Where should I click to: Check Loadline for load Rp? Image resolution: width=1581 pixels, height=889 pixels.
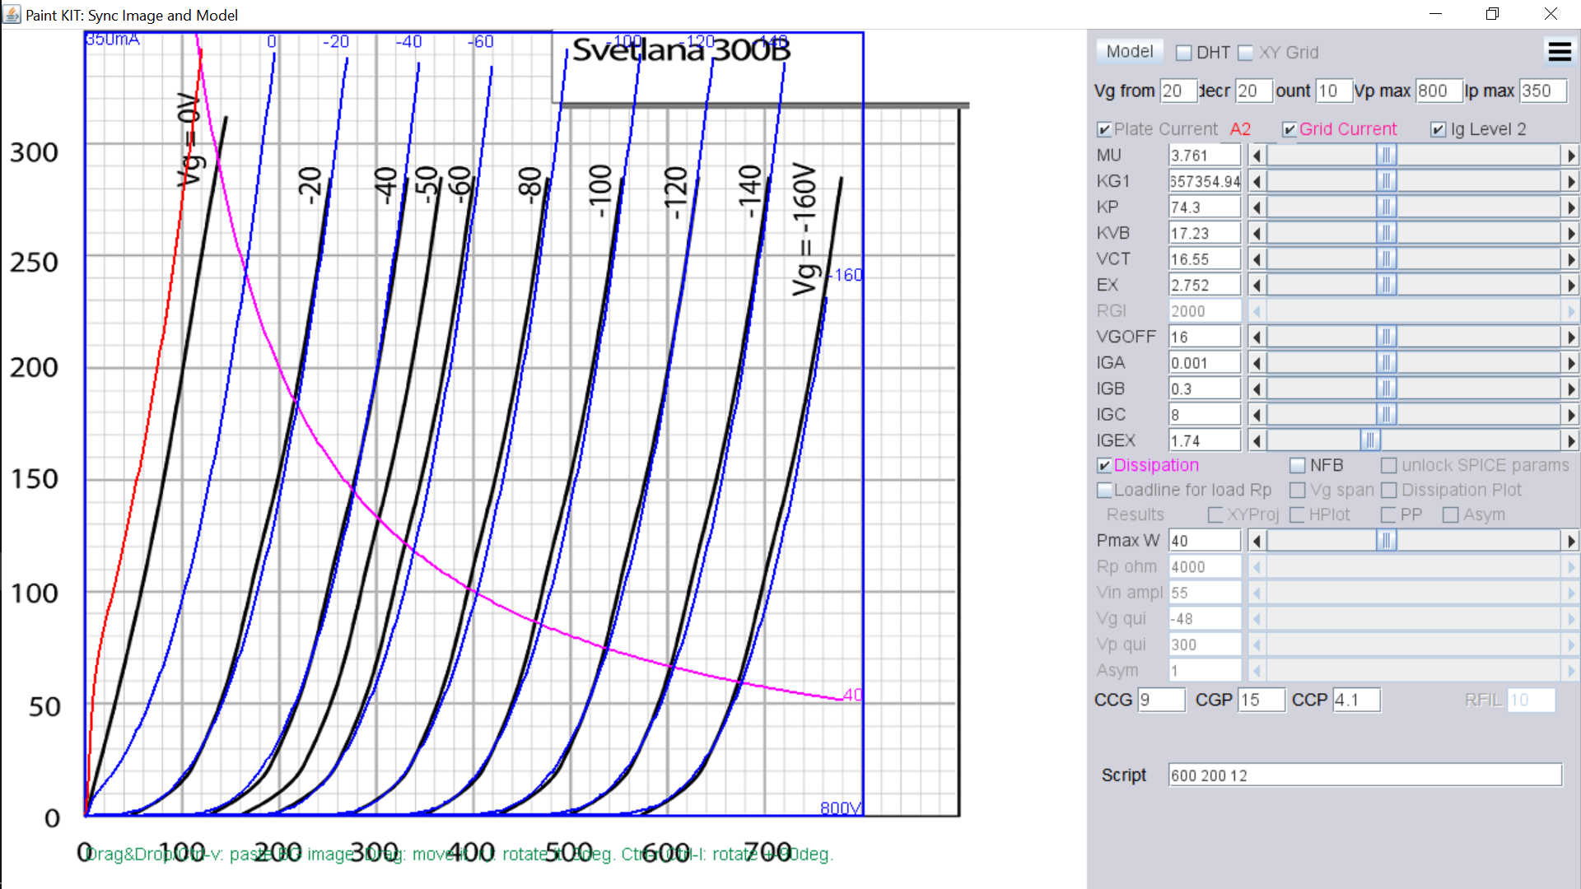(1104, 491)
